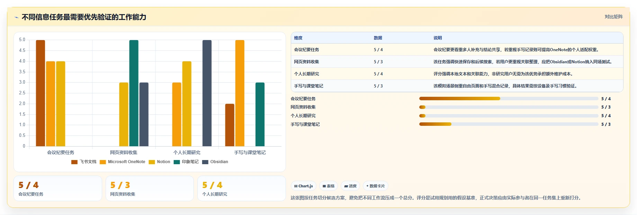The width and height of the screenshot is (637, 215).
Task: Click progress label 手写与课堂笔记 beside bar
Action: coord(305,124)
